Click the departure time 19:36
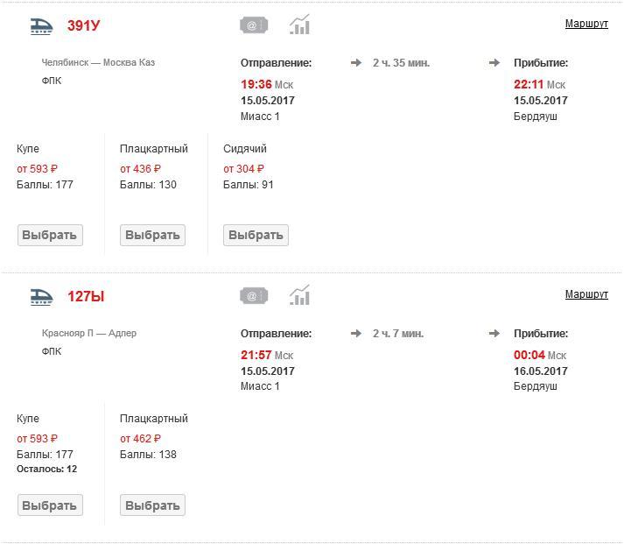 click(x=256, y=85)
